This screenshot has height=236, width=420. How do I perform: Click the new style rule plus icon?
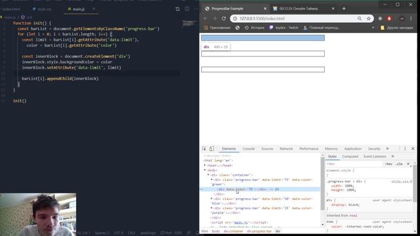coord(408,164)
